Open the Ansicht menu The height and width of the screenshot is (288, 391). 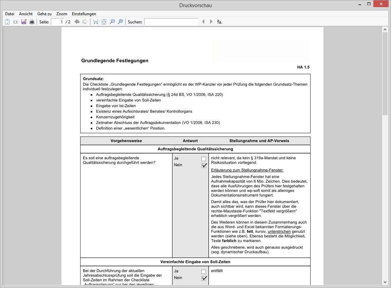point(26,14)
